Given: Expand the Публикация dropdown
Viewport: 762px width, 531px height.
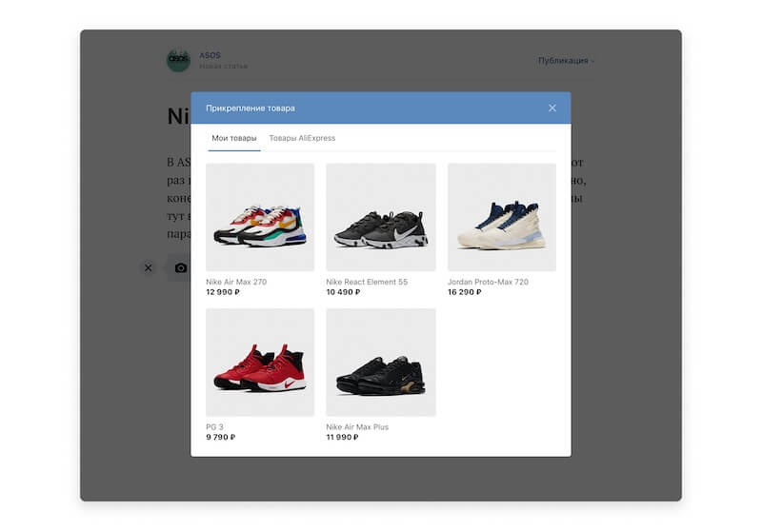Looking at the screenshot, I should pyautogui.click(x=566, y=61).
